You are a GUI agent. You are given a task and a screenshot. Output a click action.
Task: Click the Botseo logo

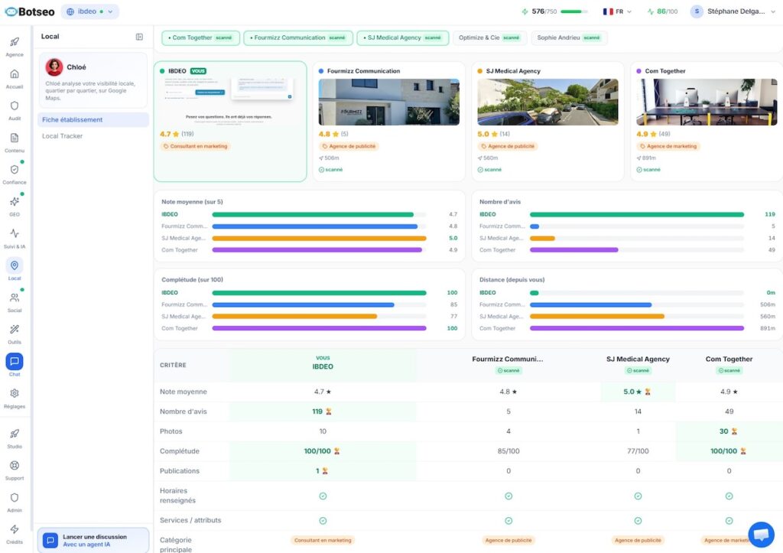coord(30,11)
